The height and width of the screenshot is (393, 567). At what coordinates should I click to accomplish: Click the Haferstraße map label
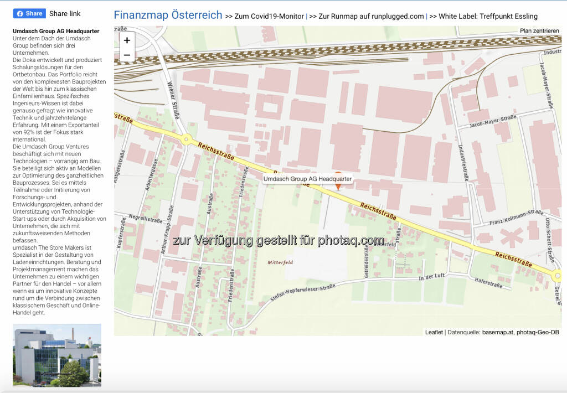coord(488,283)
